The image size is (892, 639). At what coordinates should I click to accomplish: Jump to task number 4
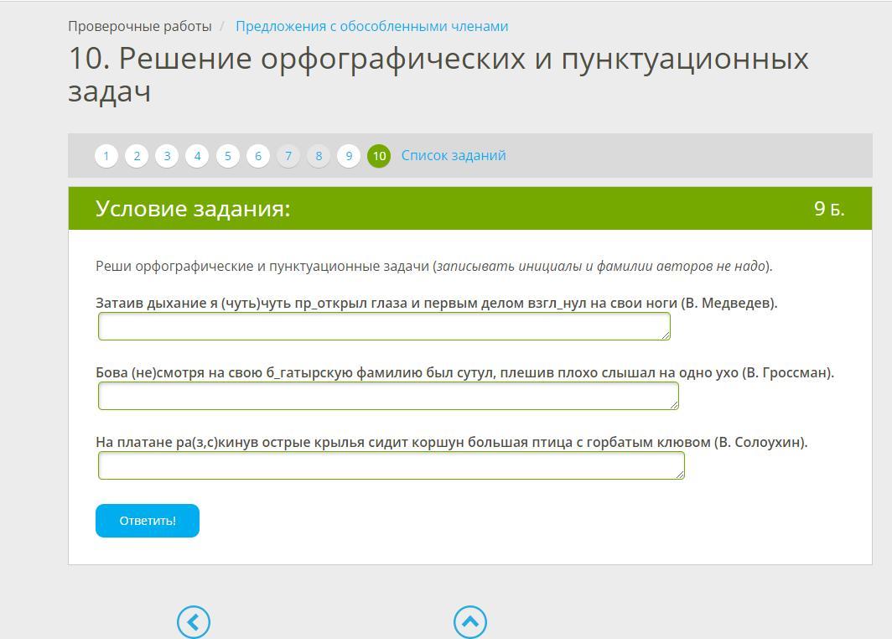click(197, 156)
